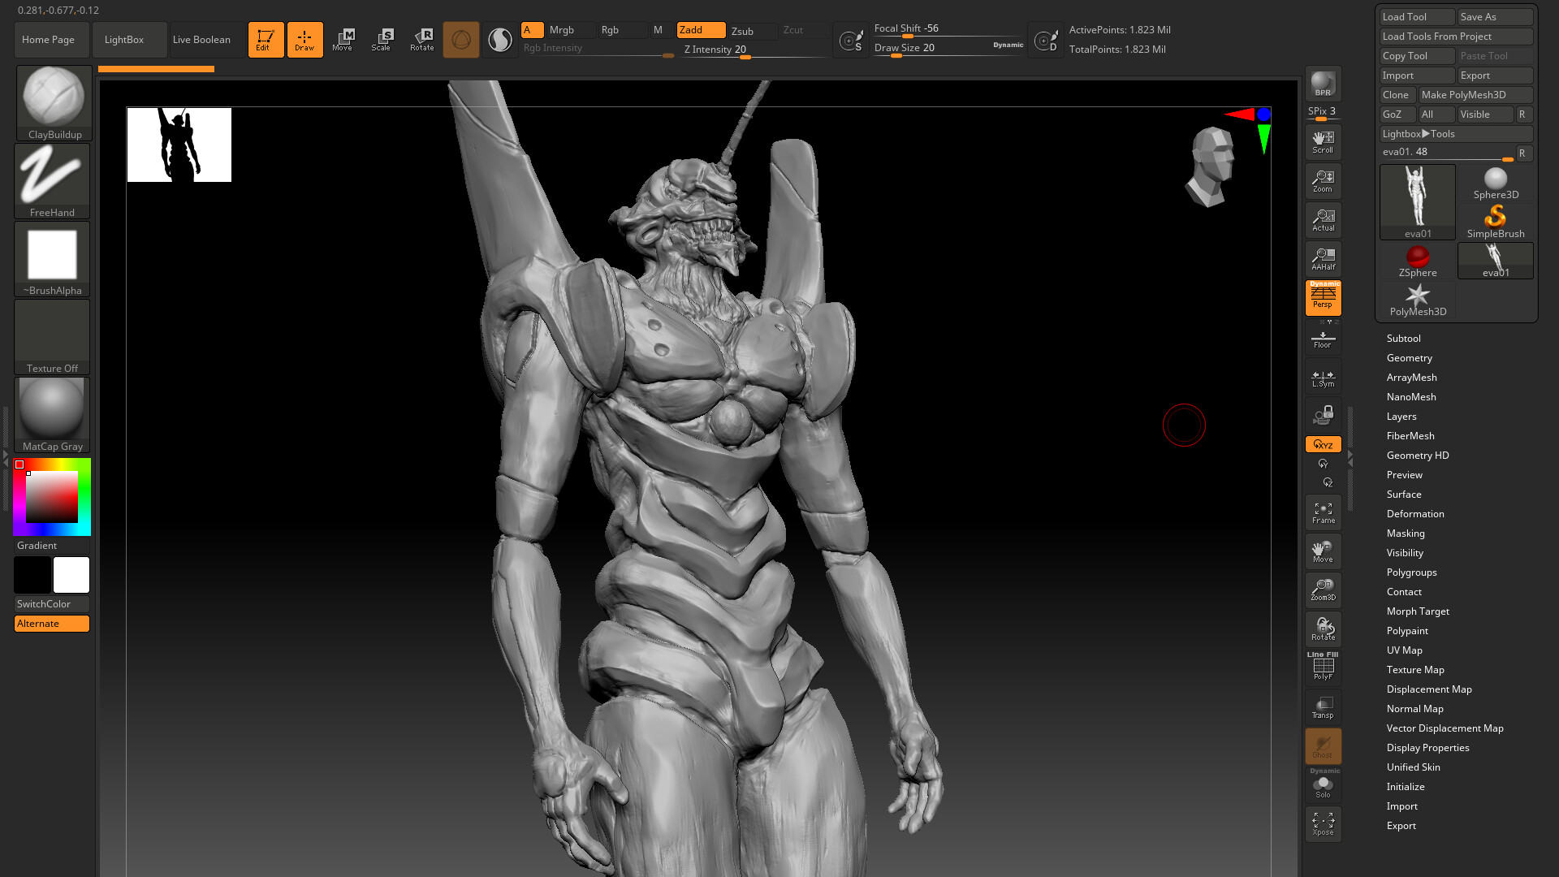Expand the Layers menu item

click(x=1401, y=417)
